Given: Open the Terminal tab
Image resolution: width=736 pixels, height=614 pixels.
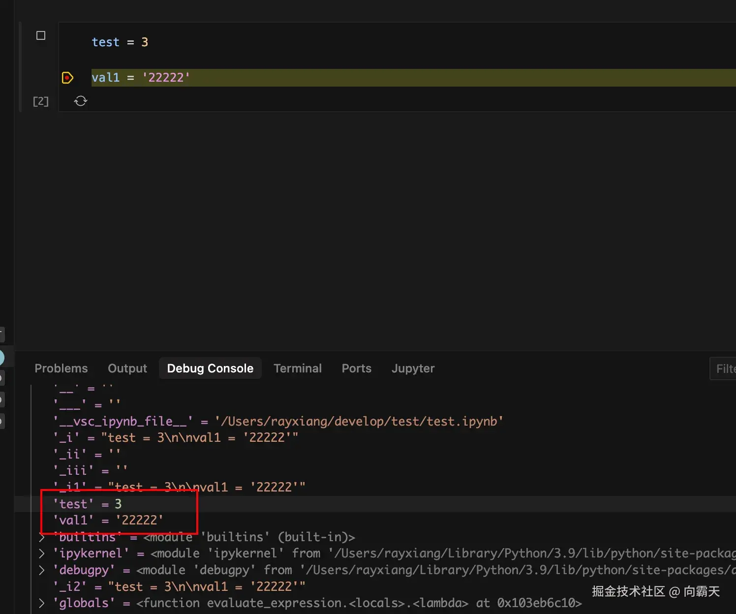Looking at the screenshot, I should 298,368.
